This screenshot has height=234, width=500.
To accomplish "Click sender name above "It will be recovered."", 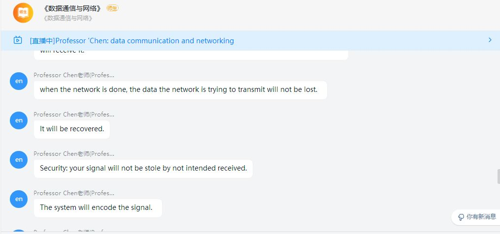I will 74,115.
